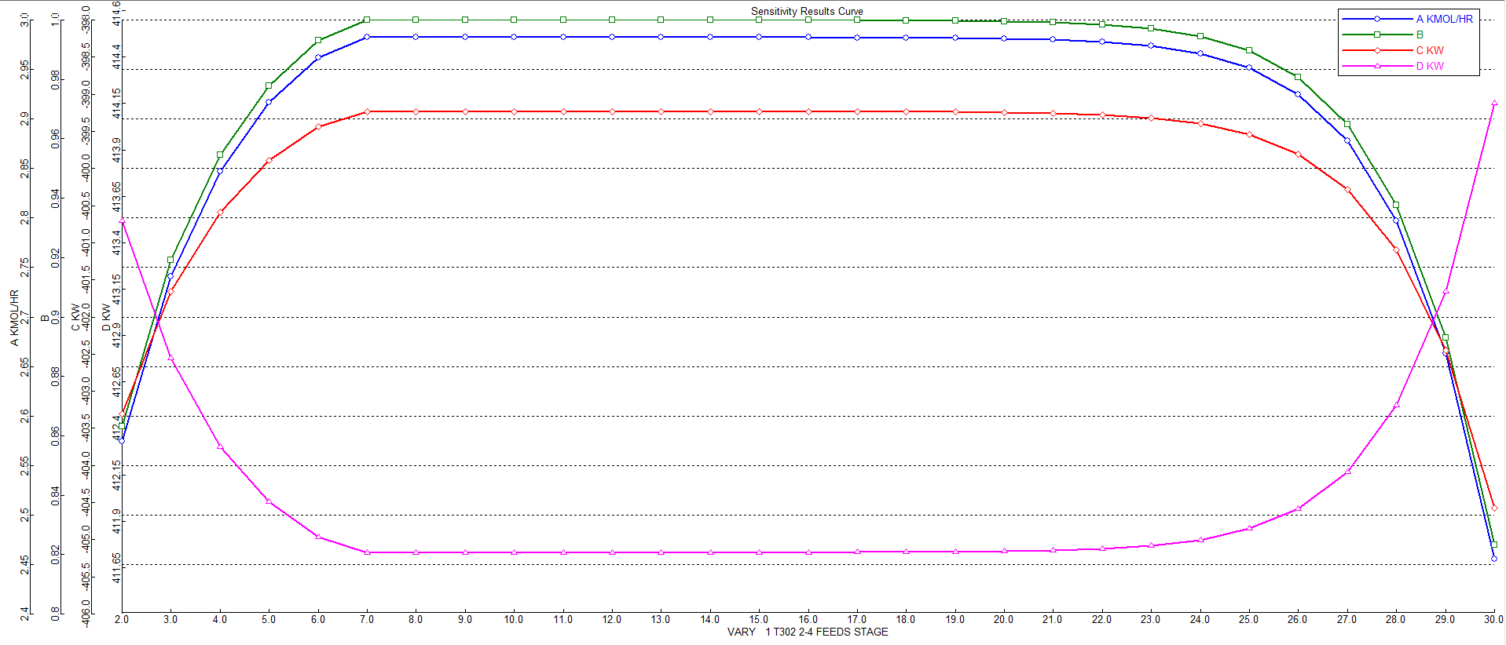Click the rotated D KW y-axis title

[106, 317]
